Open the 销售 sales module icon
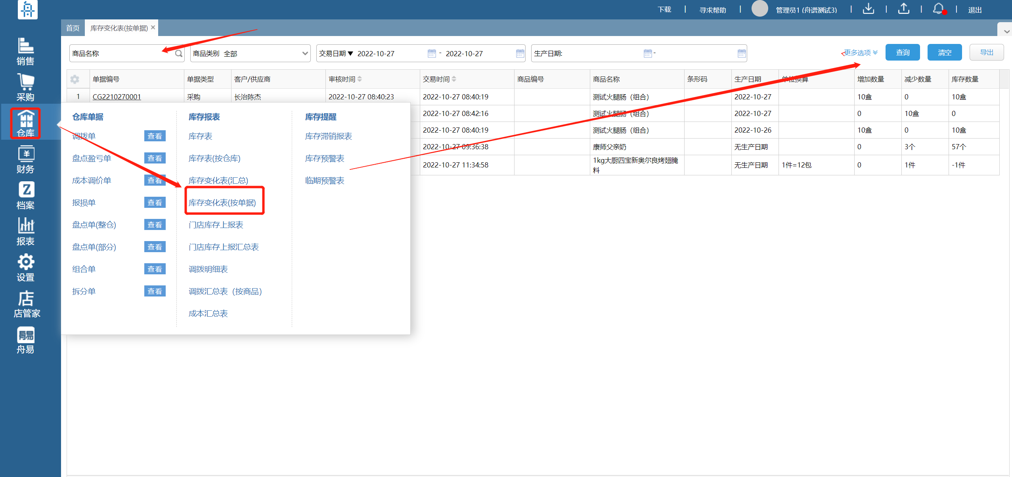 point(26,51)
